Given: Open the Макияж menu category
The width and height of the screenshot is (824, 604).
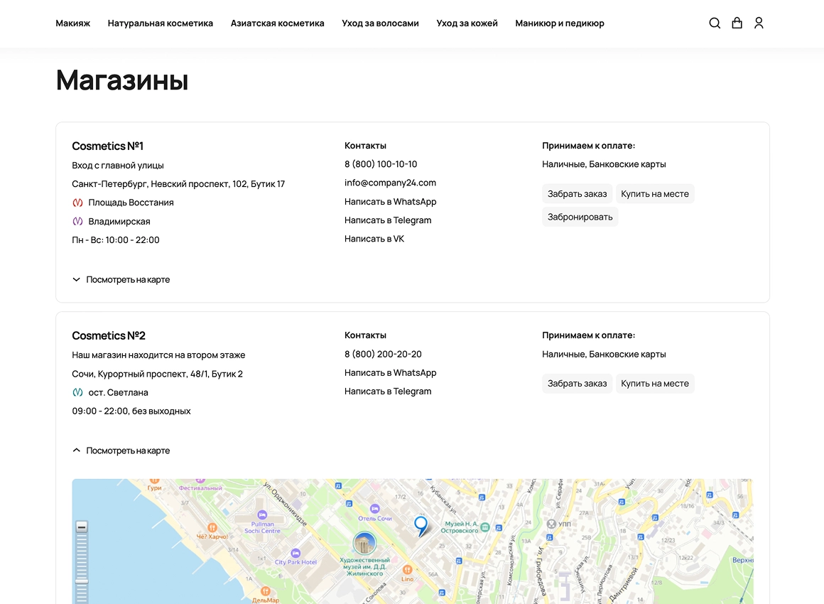Looking at the screenshot, I should click(x=73, y=23).
